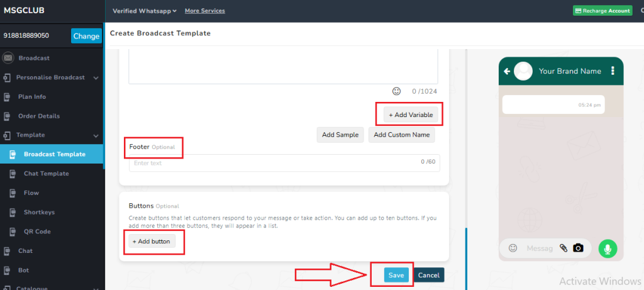Click the Save button
Viewport: 644px width, 290px height.
(x=396, y=275)
